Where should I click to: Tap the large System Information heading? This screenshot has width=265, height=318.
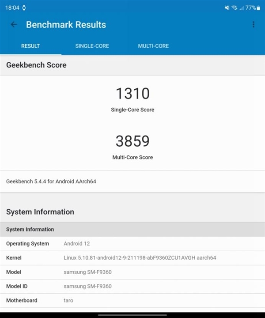point(40,212)
